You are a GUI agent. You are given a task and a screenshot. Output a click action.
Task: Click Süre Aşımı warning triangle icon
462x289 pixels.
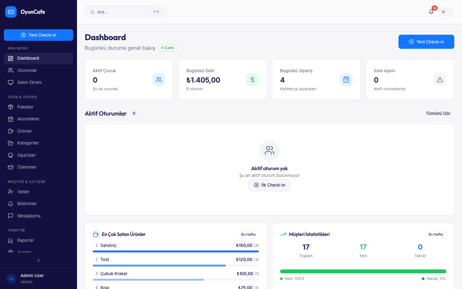[x=440, y=80]
